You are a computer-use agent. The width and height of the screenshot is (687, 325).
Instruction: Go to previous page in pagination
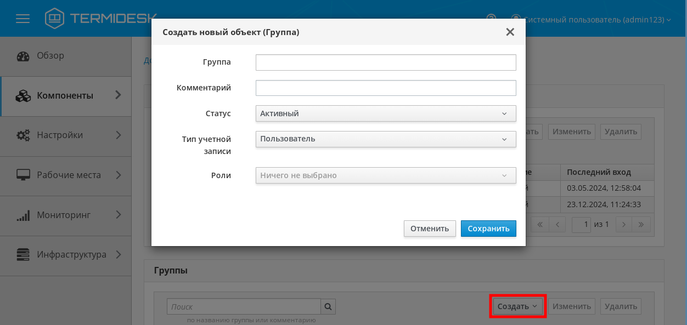click(x=557, y=224)
